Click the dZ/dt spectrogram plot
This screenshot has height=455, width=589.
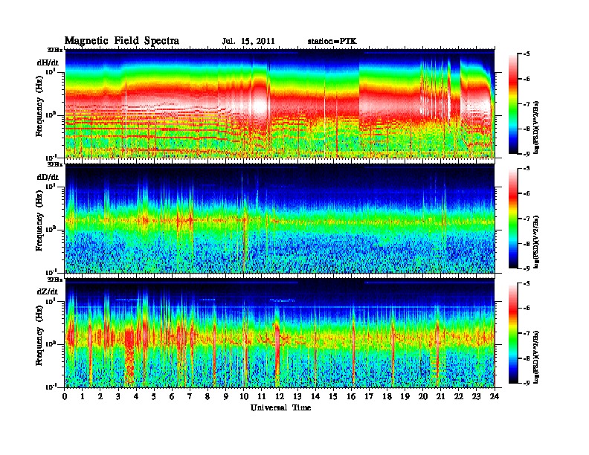pos(280,333)
